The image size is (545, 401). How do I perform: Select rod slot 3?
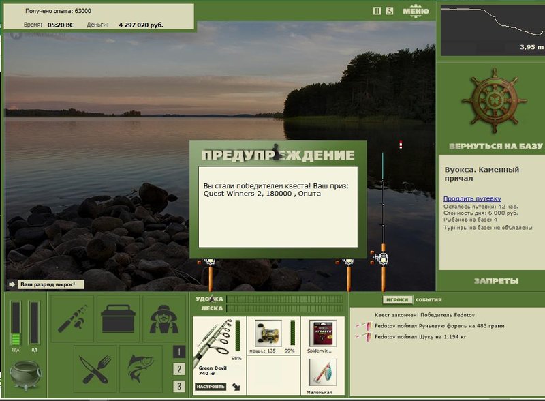(x=179, y=386)
